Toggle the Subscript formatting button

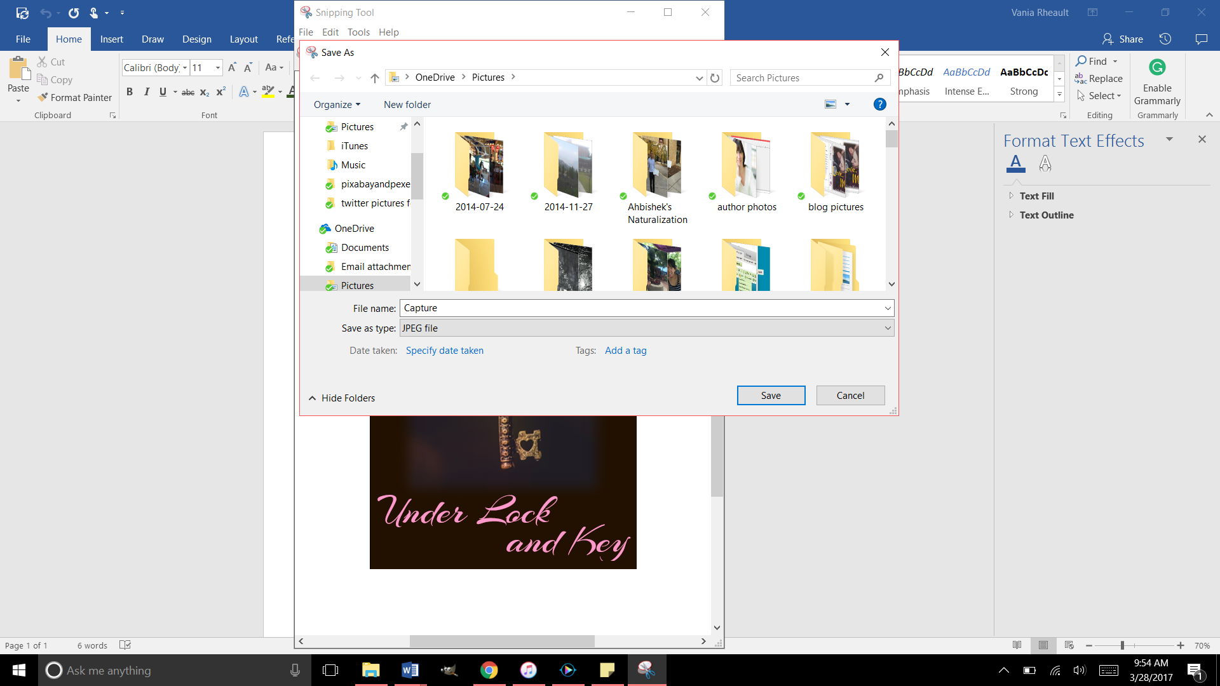tap(204, 92)
